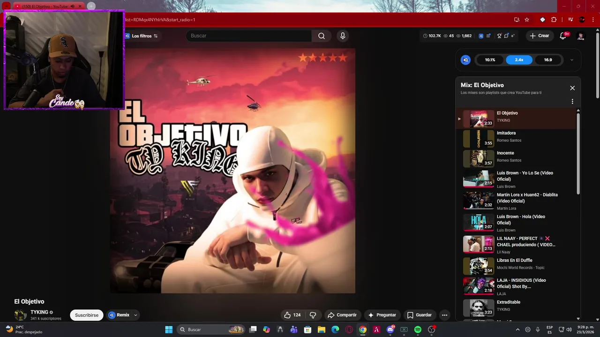Screen dimensions: 600x337
Task: Click the Compartir button
Action: (x=342, y=315)
